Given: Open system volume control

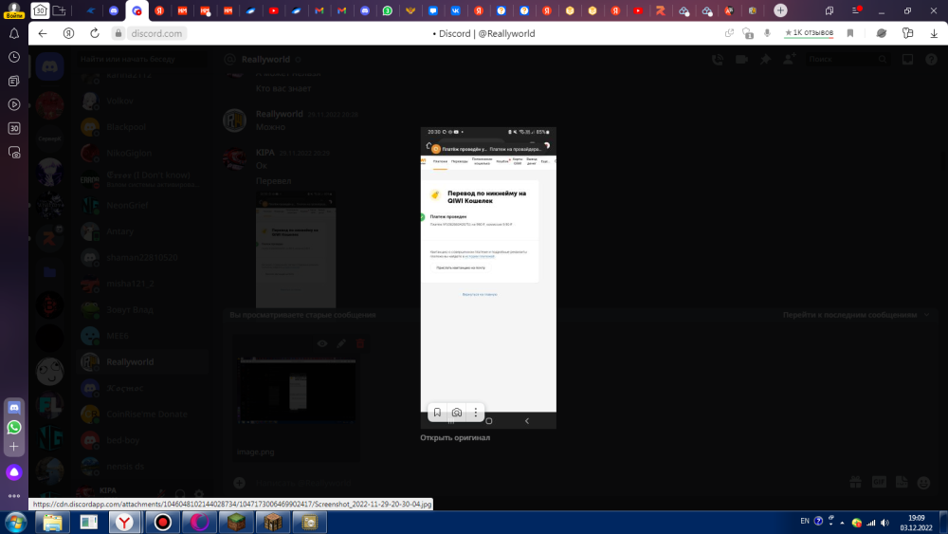Looking at the screenshot, I should (x=884, y=523).
